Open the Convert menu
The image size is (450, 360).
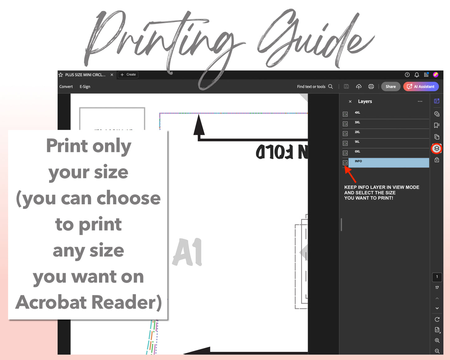66,87
